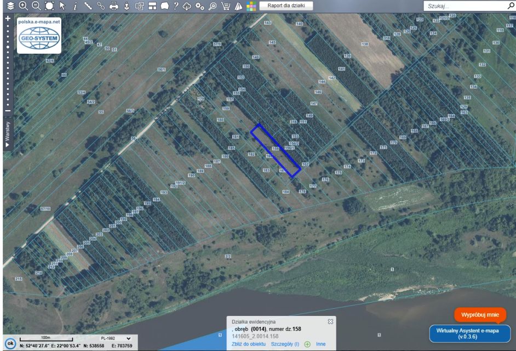Viewport: 516px width, 351px height.
Task: Click the question mark help icon
Action: pos(175,5)
